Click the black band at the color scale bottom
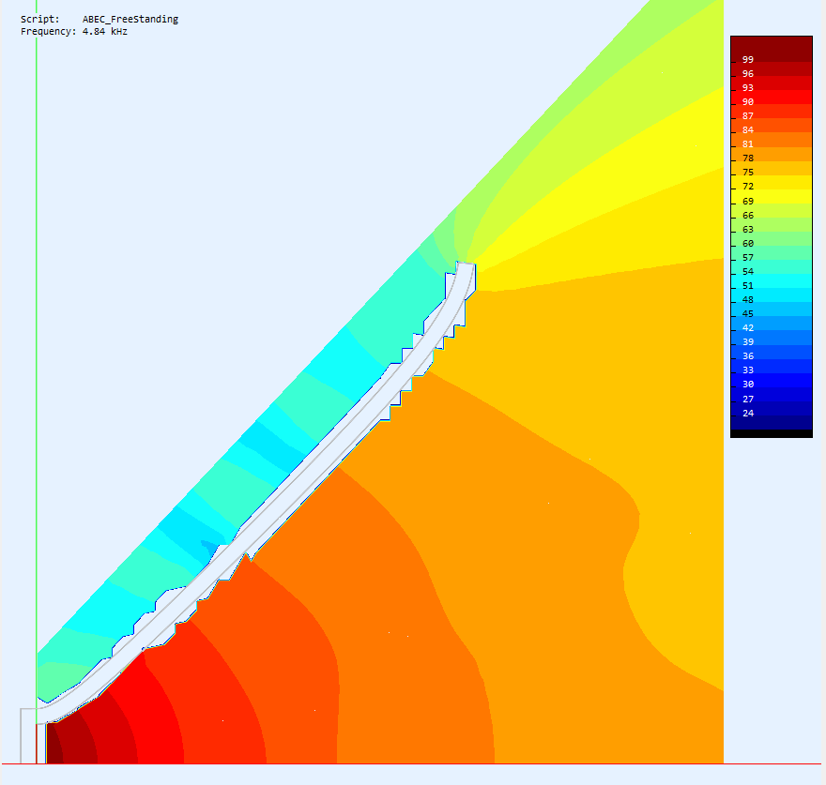The image size is (826, 785). (772, 433)
